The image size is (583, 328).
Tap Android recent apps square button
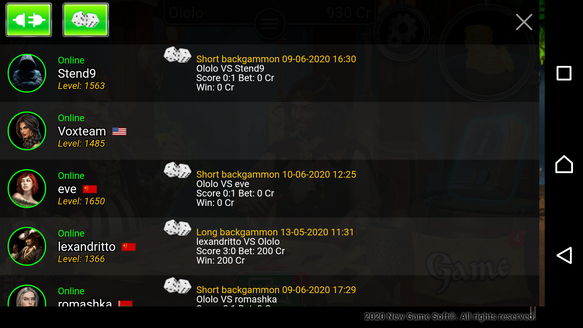[x=564, y=73]
